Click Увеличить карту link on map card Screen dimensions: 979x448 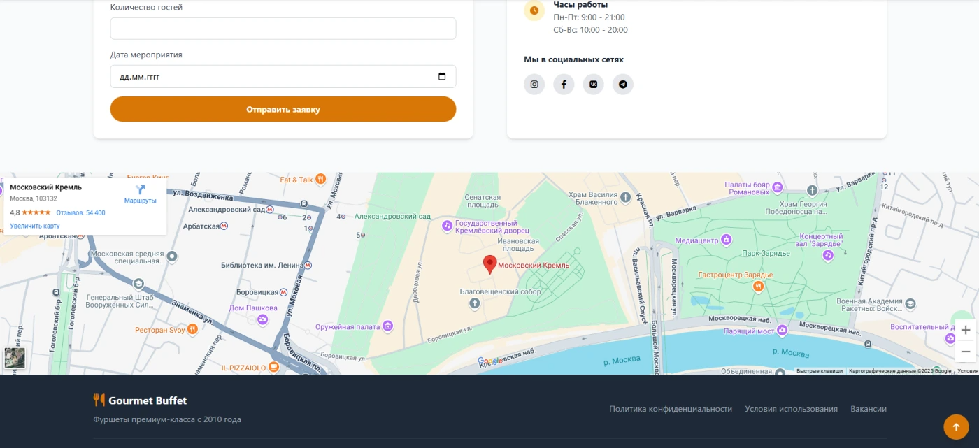[35, 226]
